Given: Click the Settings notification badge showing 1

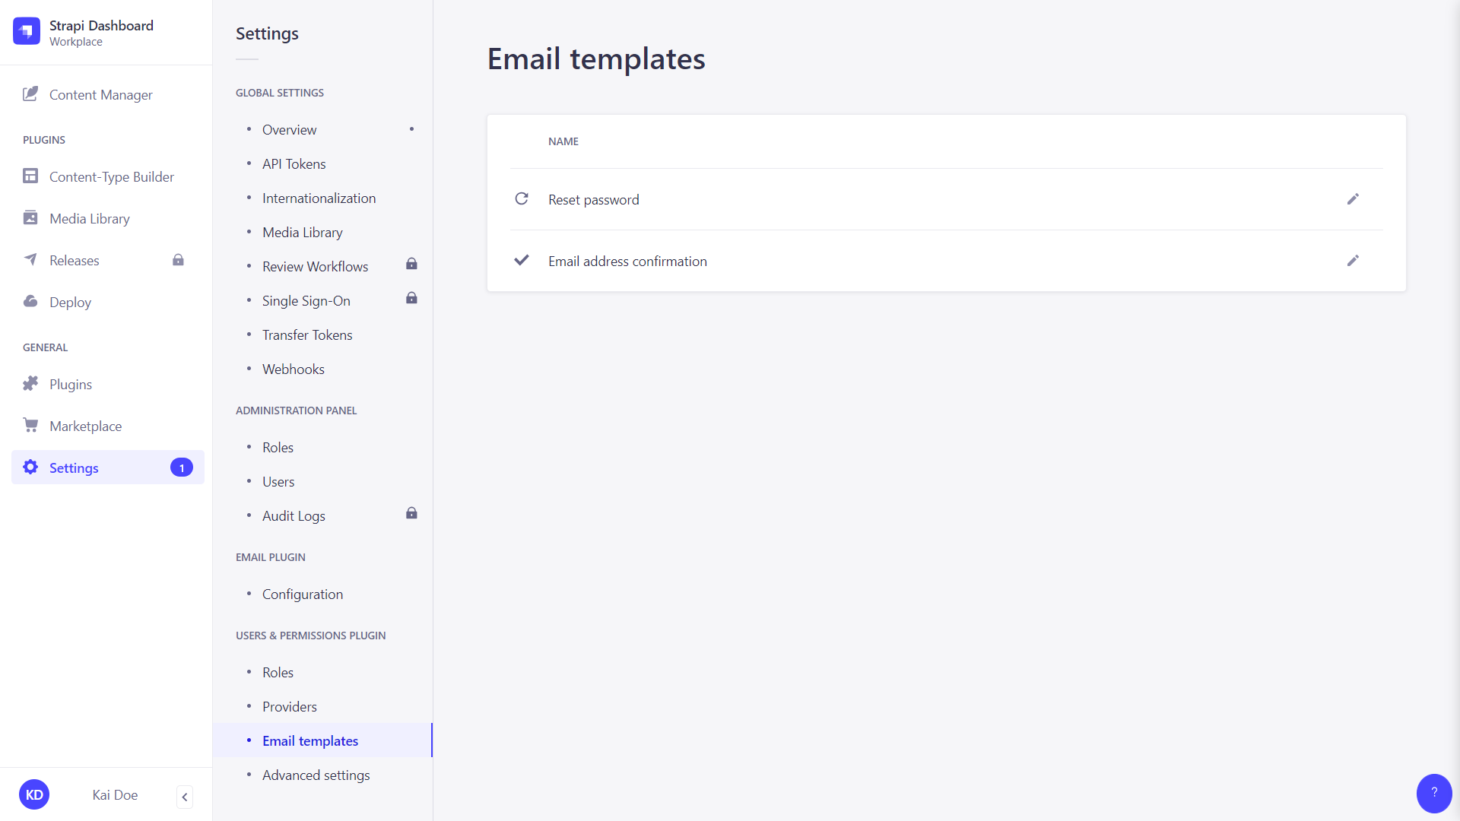Looking at the screenshot, I should pos(182,468).
